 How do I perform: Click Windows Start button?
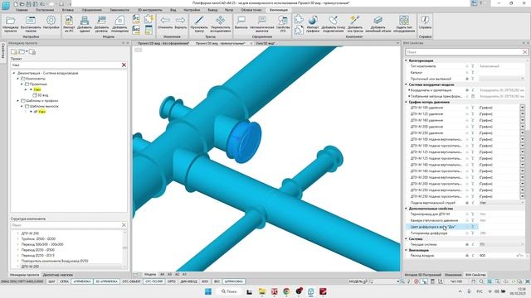(x=208, y=291)
